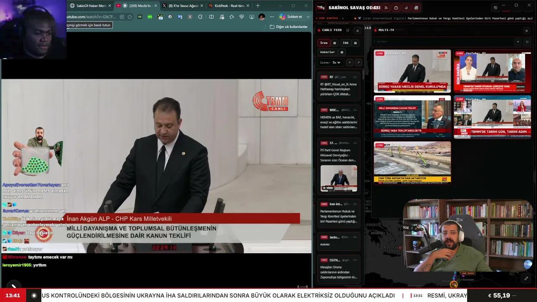Image resolution: width=537 pixels, height=302 pixels.
Task: Select YouTube #1 Süreç Yasası live stream
Action: point(412,71)
